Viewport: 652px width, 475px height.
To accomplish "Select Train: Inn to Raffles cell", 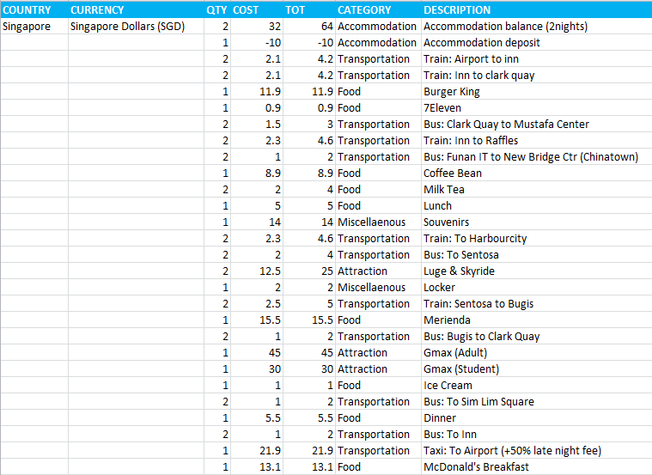I will coord(536,140).
